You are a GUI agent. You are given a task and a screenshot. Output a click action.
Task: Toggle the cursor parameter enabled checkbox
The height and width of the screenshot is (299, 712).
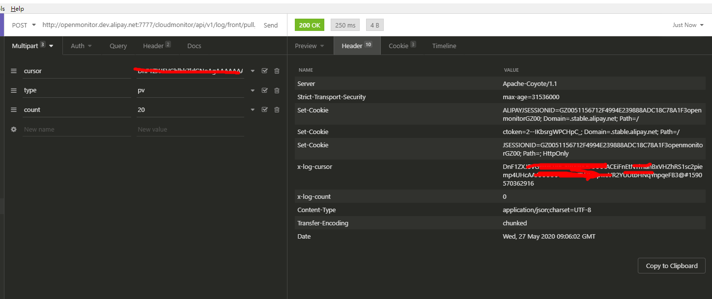tap(265, 71)
